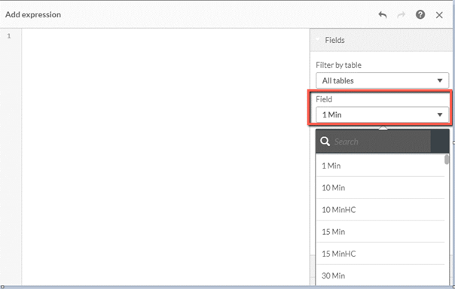
Task: Click the field list scrollbar thumb
Action: click(447, 160)
